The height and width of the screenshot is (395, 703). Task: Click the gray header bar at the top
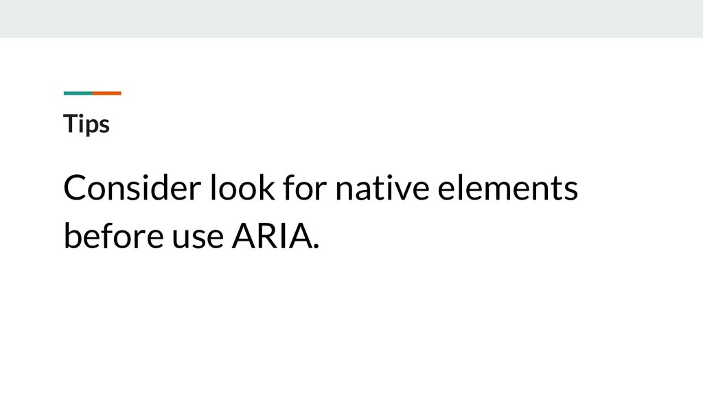click(351, 19)
